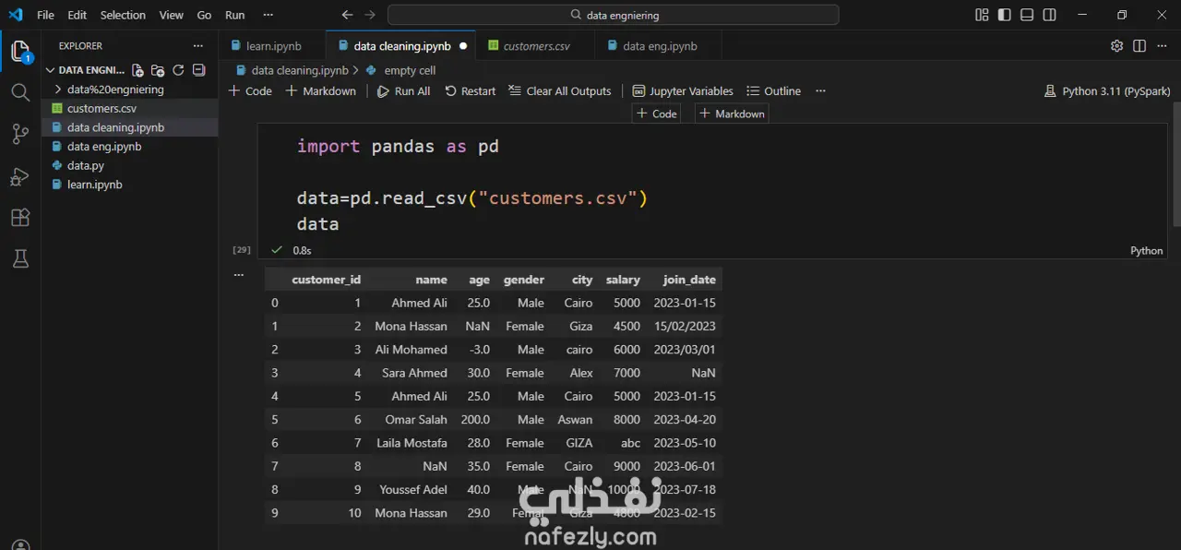The width and height of the screenshot is (1181, 550).
Task: Open the Explorer view in activity bar
Action: click(x=20, y=52)
